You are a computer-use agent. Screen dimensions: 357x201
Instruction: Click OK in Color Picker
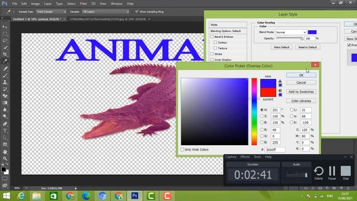coord(301,75)
